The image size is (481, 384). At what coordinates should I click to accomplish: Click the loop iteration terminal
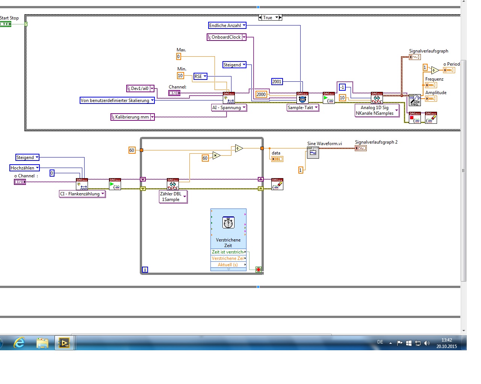tap(145, 270)
